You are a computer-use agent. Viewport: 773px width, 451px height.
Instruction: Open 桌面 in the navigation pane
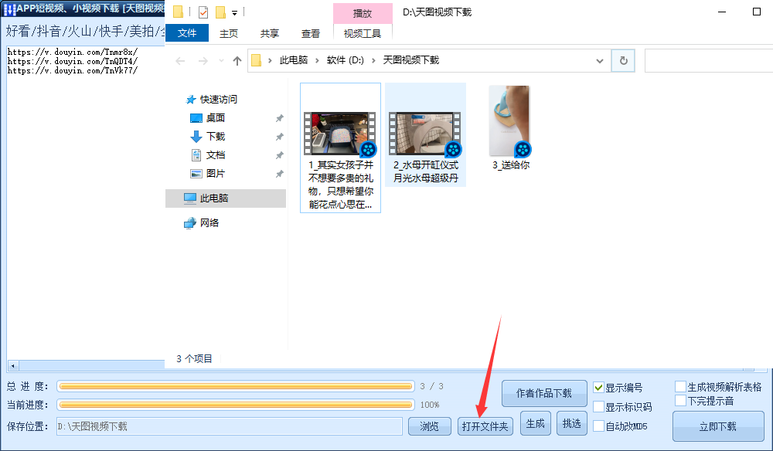216,118
